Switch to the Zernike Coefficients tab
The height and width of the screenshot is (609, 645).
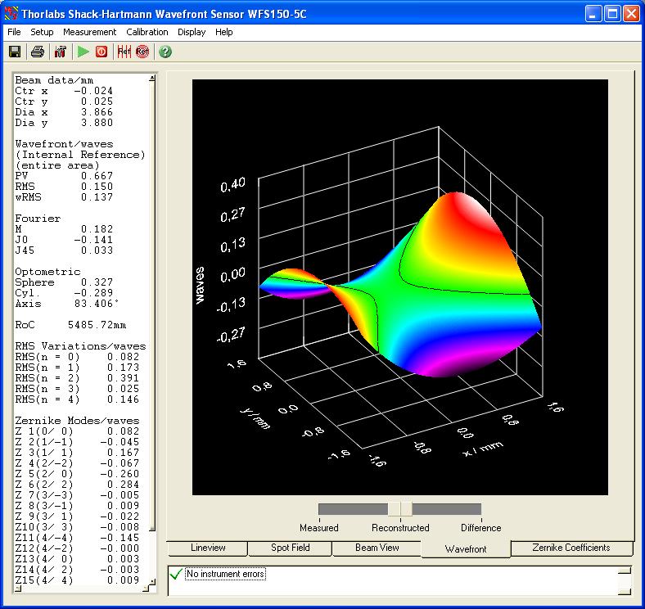coord(571,548)
